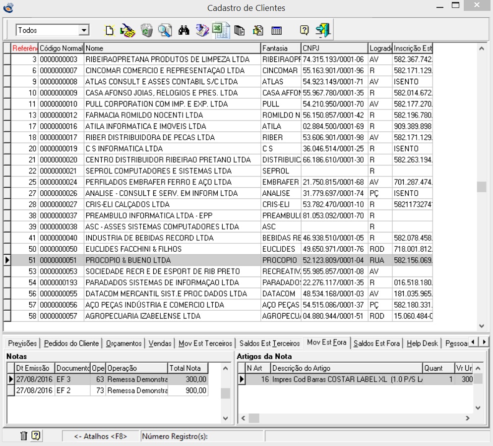
Task: Click the application logo in title bar
Action: (x=8, y=7)
